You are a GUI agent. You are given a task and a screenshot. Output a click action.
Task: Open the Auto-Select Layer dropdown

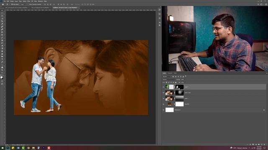click(x=23, y=4)
